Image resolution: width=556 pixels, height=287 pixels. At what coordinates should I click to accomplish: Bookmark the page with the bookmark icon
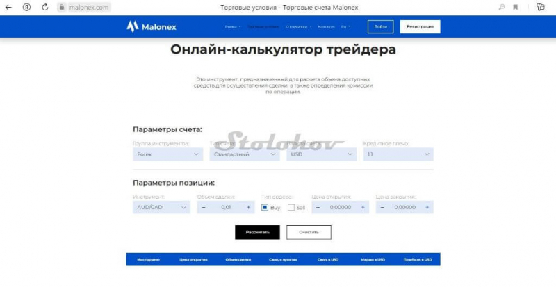click(x=516, y=7)
